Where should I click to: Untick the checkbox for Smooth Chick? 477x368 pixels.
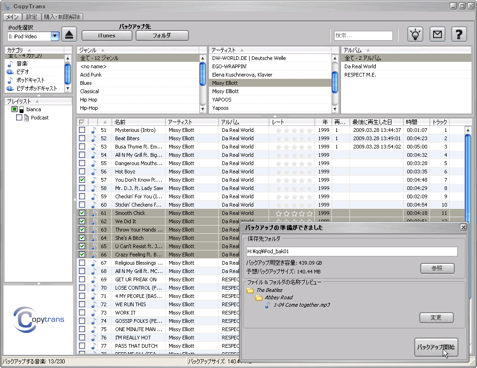(x=82, y=213)
